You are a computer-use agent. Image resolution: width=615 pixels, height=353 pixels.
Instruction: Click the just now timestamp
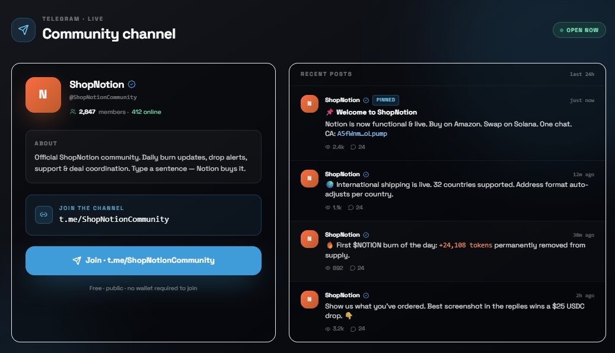pyautogui.click(x=582, y=100)
